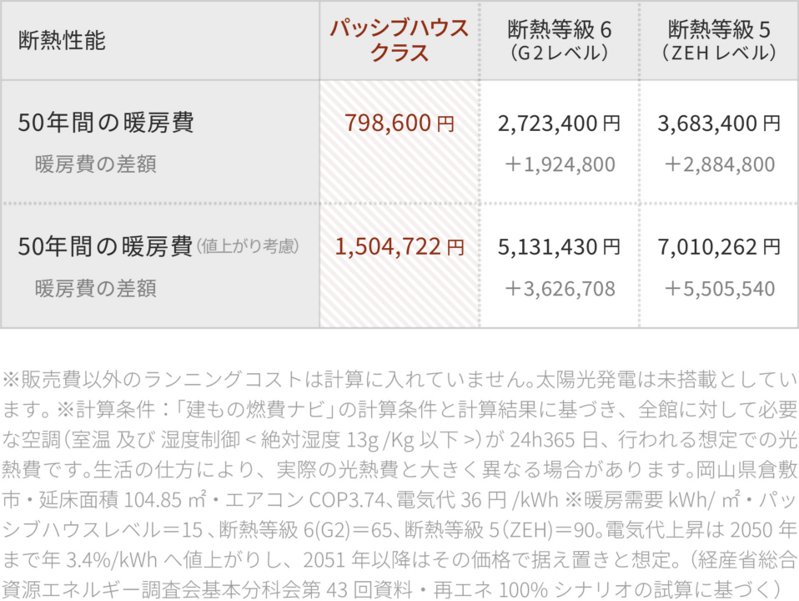Click the 3,683,400円 value
Viewport: 799px width, 601px height.
[719, 123]
